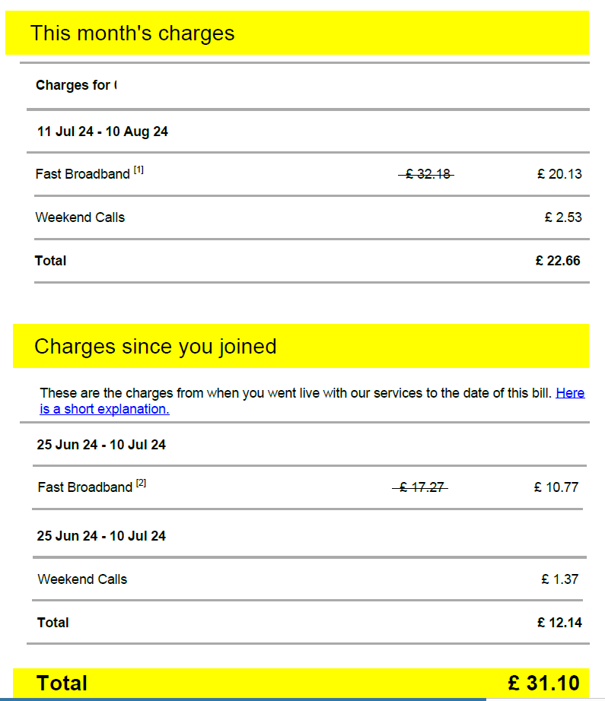Select the 'Charges for' row label
The image size is (605, 701).
[x=75, y=85]
